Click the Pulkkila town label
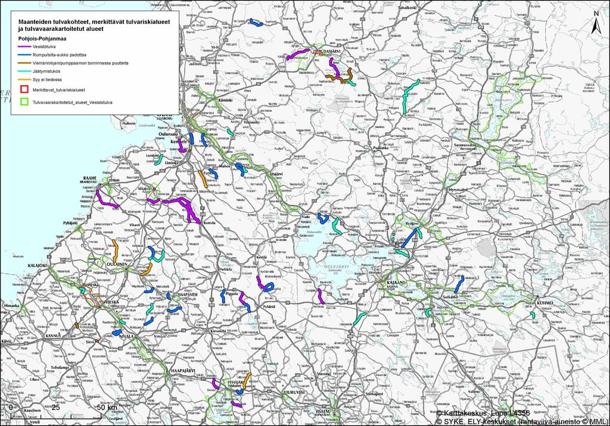 pos(226,269)
